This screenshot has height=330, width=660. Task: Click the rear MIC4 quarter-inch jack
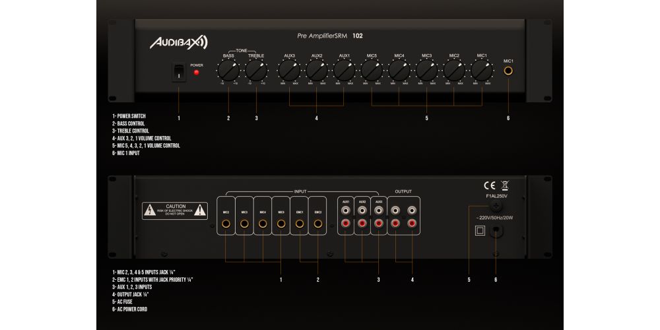[x=263, y=224]
